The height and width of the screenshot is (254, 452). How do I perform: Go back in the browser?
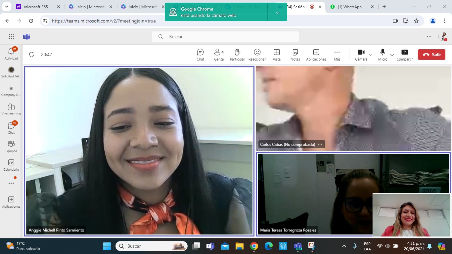[x=7, y=21]
